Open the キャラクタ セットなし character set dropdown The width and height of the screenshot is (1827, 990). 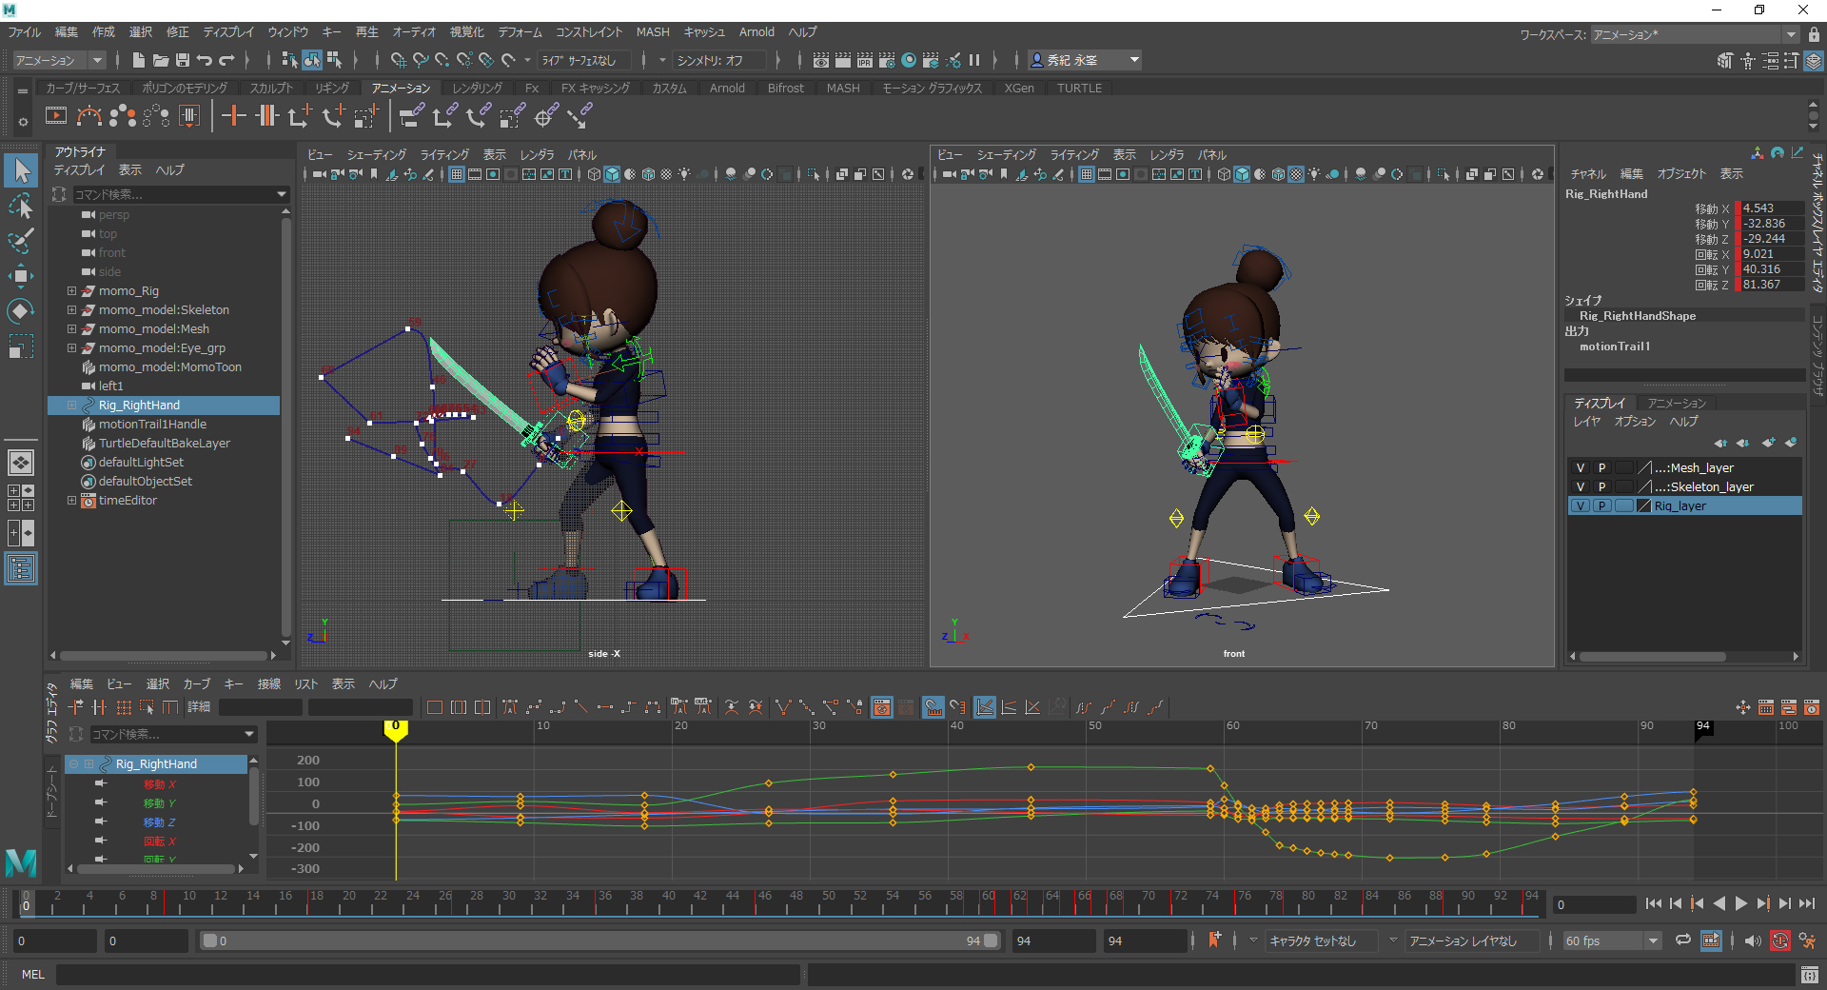click(1324, 940)
